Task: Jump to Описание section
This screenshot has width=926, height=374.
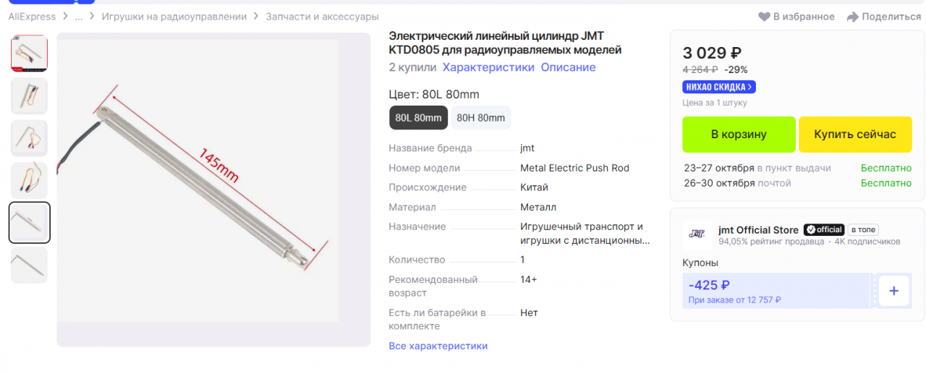Action: click(x=568, y=67)
